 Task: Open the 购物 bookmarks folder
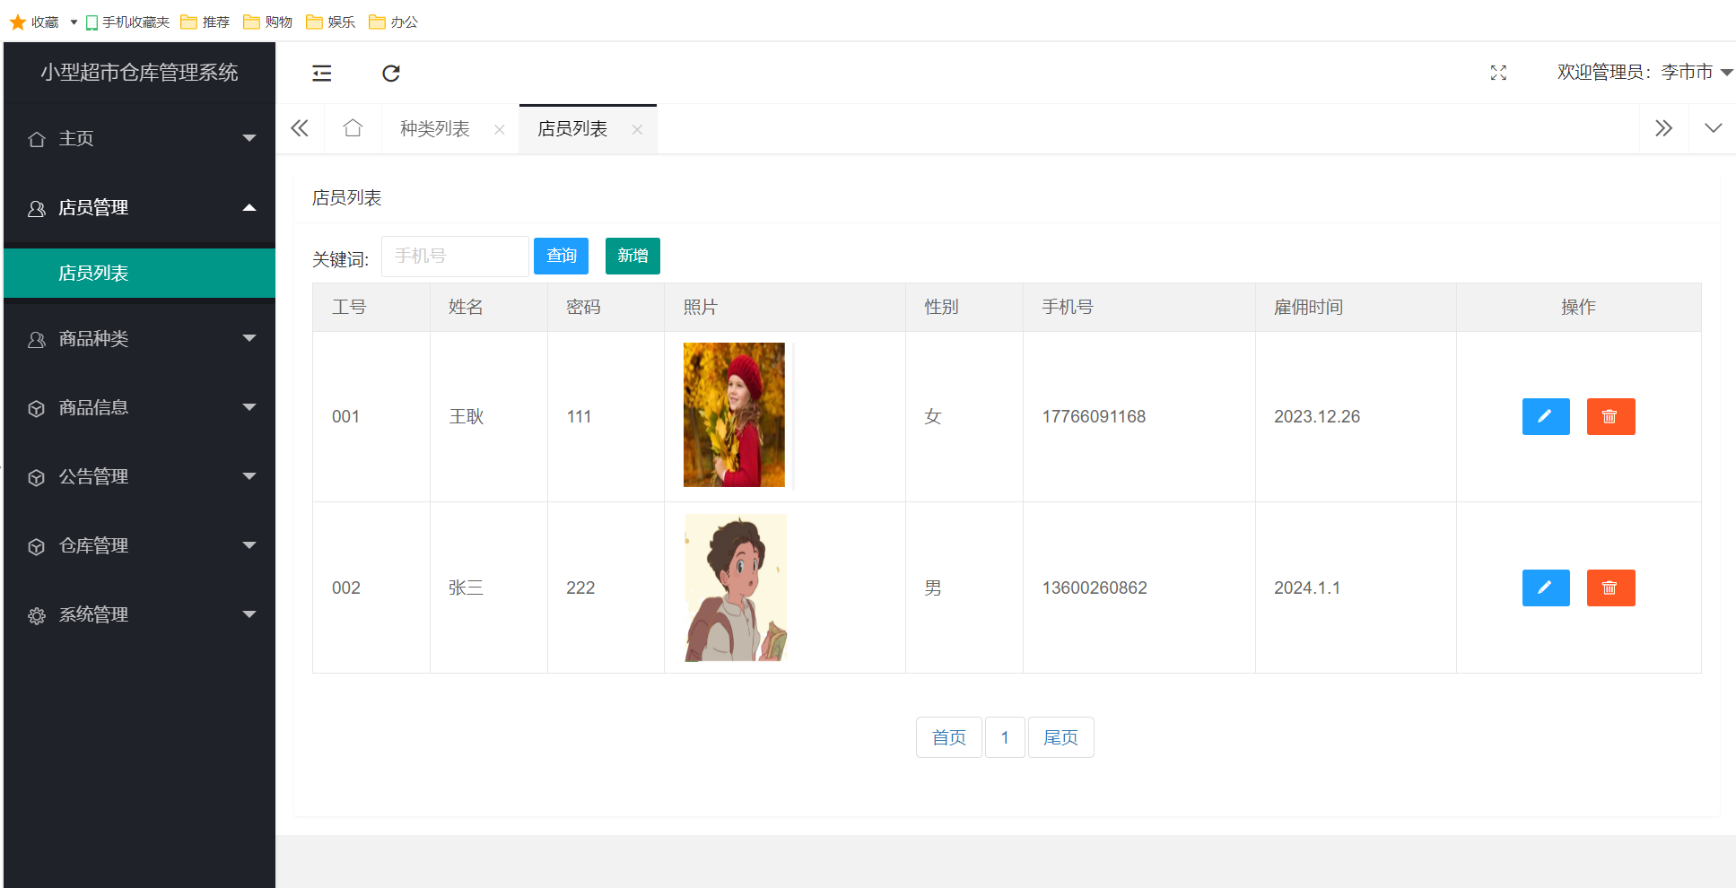[267, 22]
